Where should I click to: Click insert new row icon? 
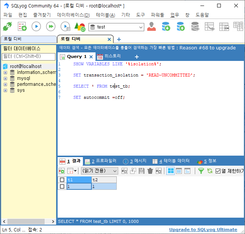tap(125, 171)
